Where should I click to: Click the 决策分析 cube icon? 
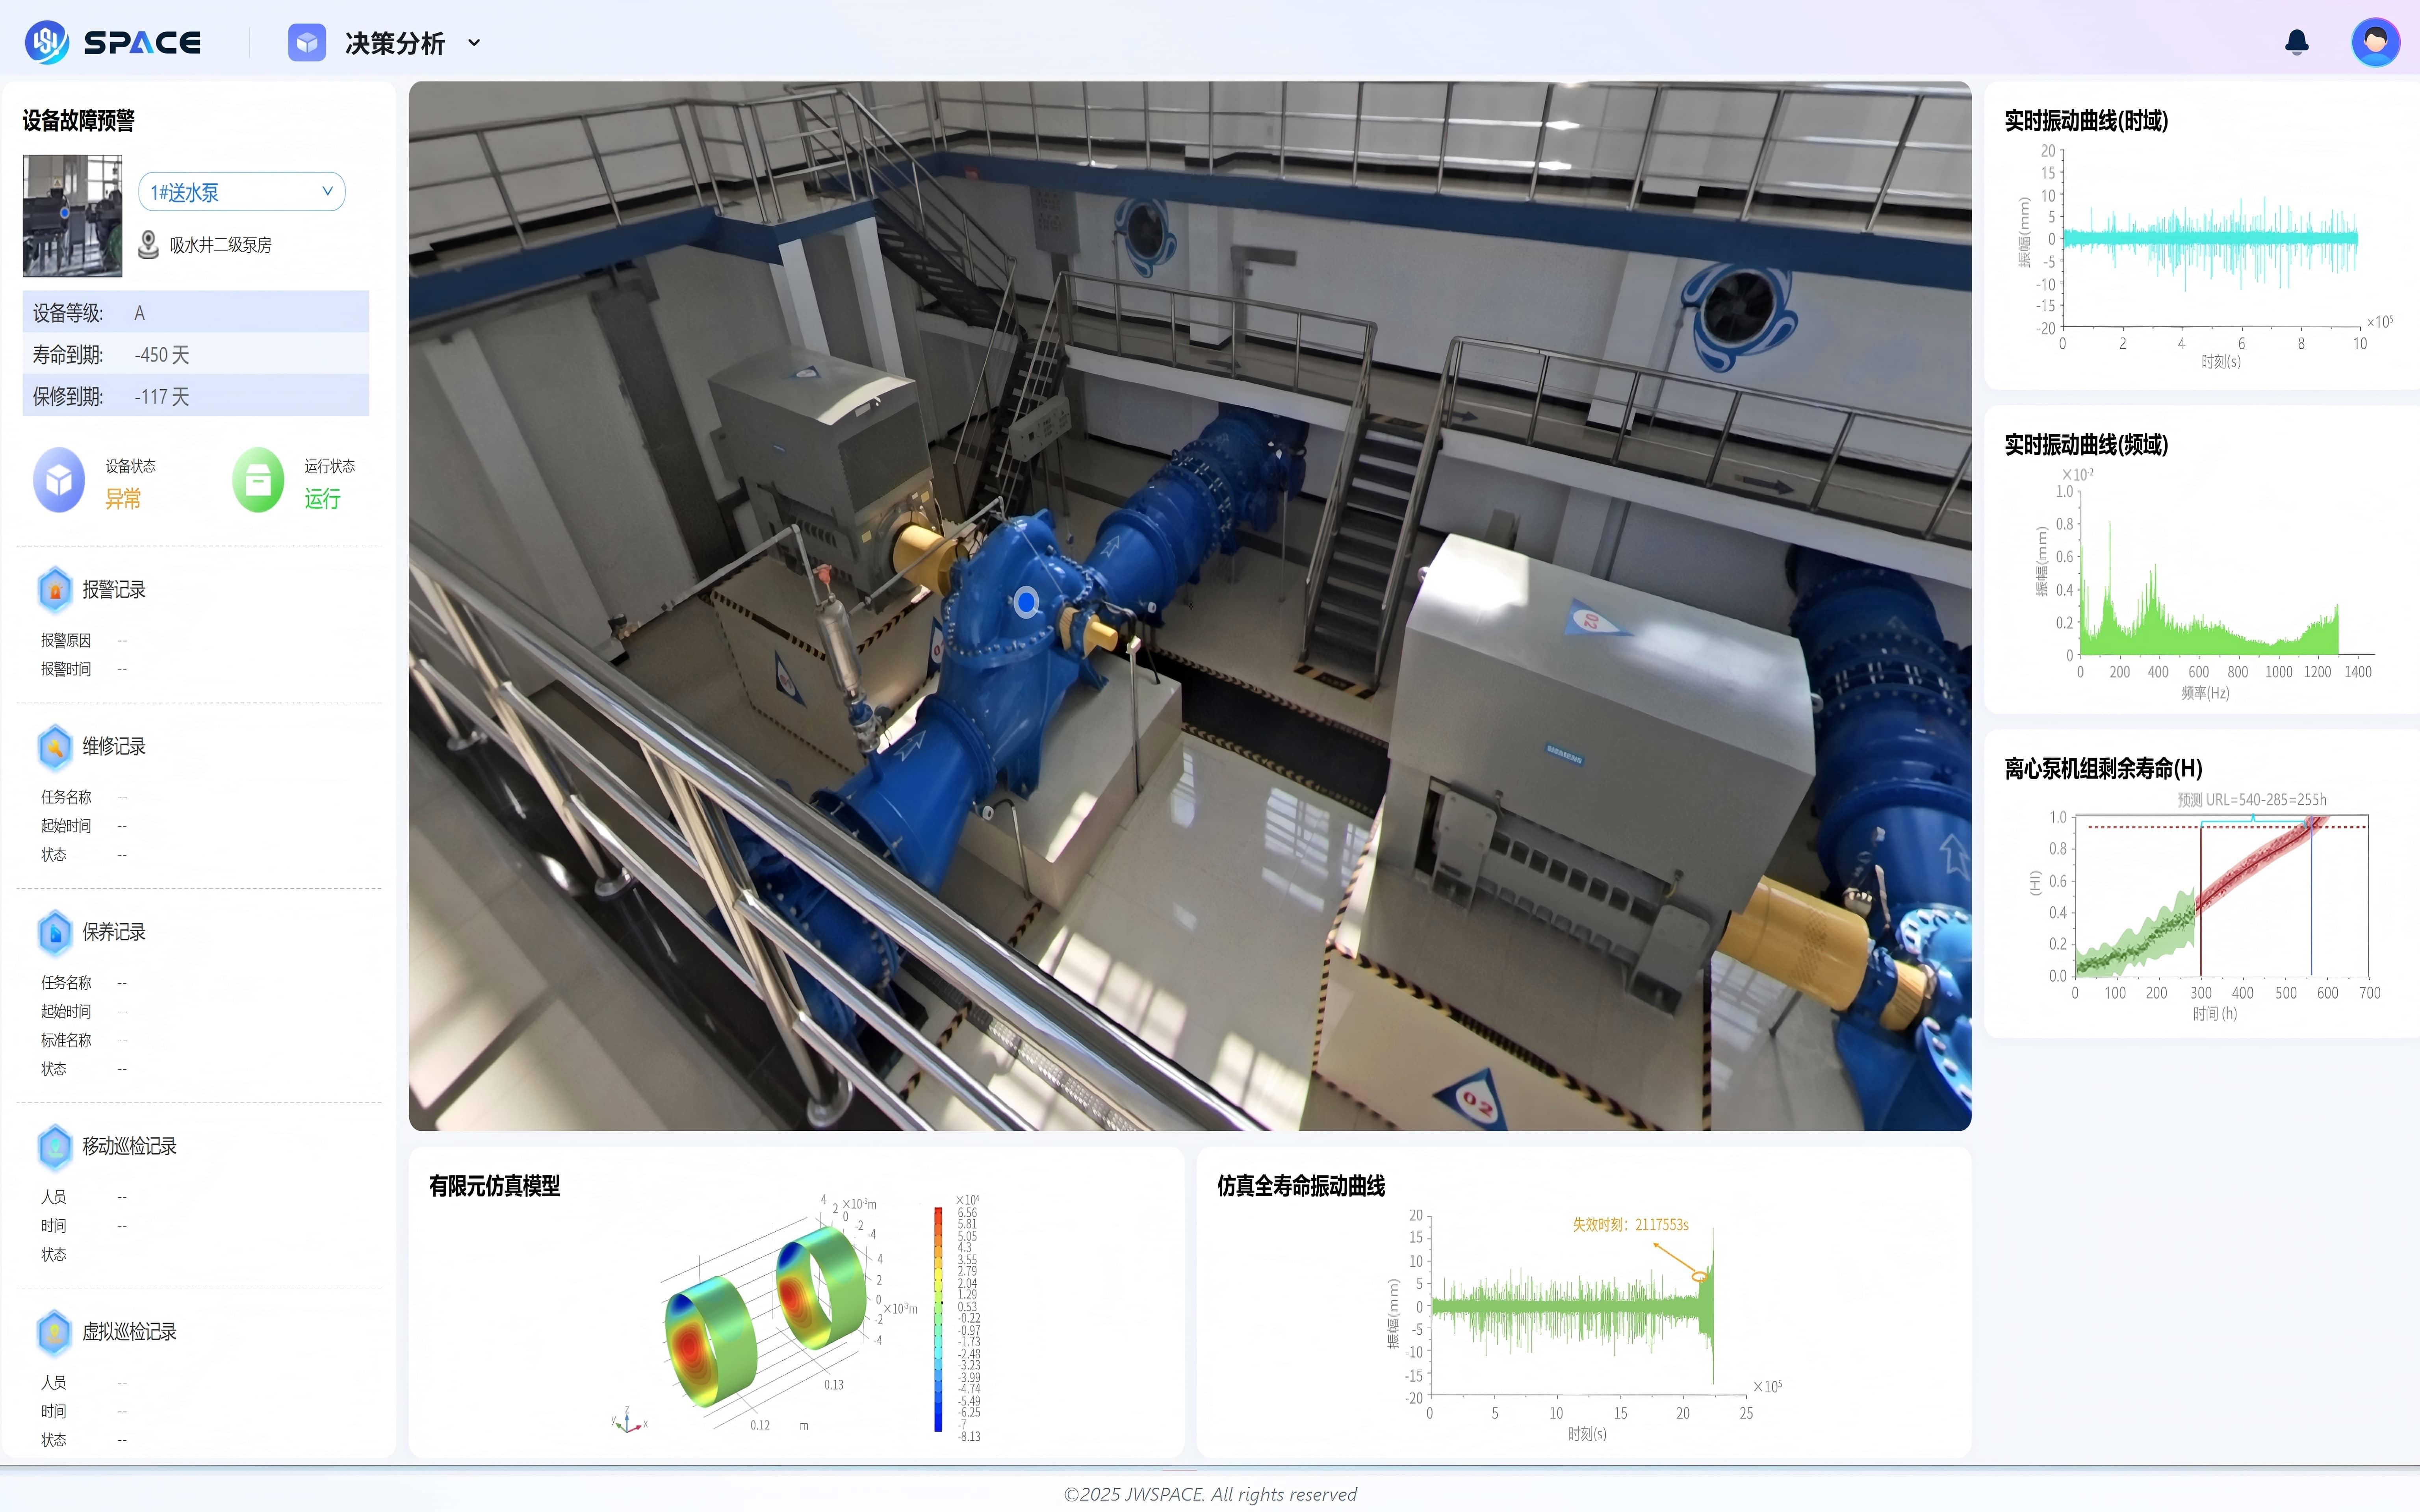[x=307, y=43]
